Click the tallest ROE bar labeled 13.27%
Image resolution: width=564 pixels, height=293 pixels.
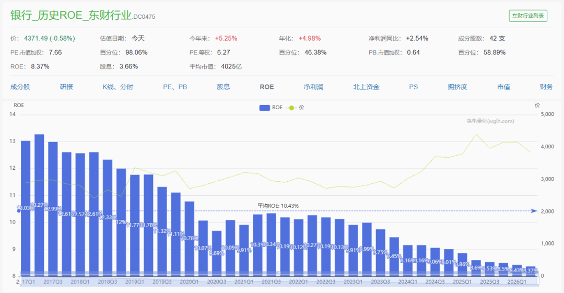click(x=39, y=205)
